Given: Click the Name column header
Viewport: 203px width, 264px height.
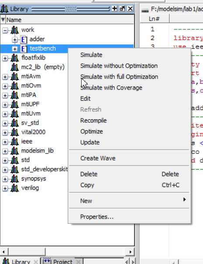Looking at the screenshot, I should 70,20.
